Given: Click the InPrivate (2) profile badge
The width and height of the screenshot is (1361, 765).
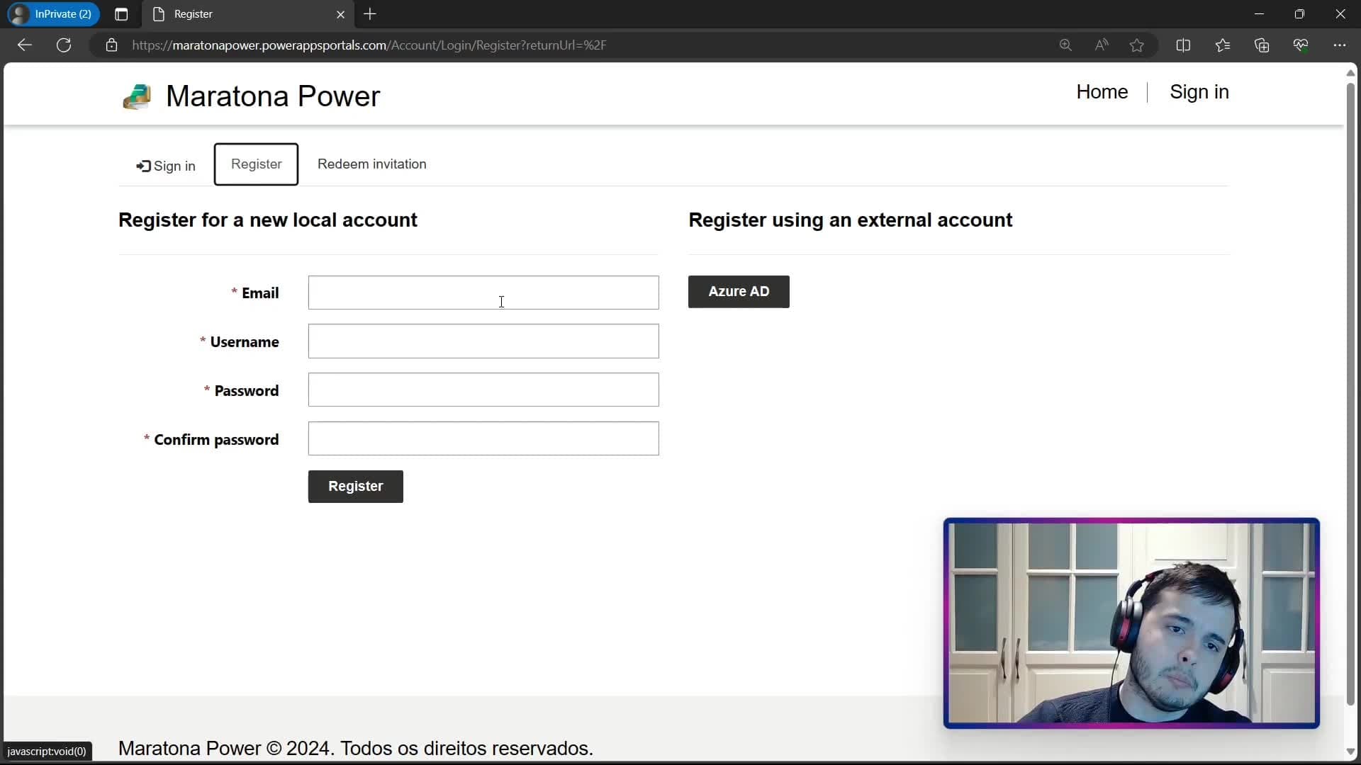Looking at the screenshot, I should click(x=53, y=14).
